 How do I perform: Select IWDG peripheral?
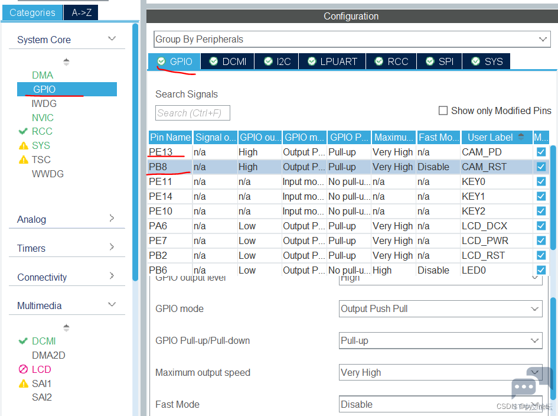click(44, 103)
